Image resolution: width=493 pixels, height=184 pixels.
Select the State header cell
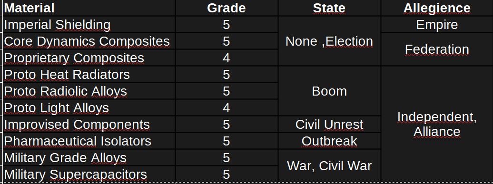(x=329, y=8)
